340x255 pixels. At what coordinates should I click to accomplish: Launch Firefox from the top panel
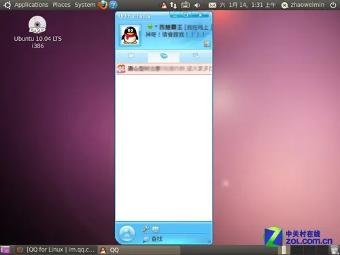pyautogui.click(x=103, y=5)
